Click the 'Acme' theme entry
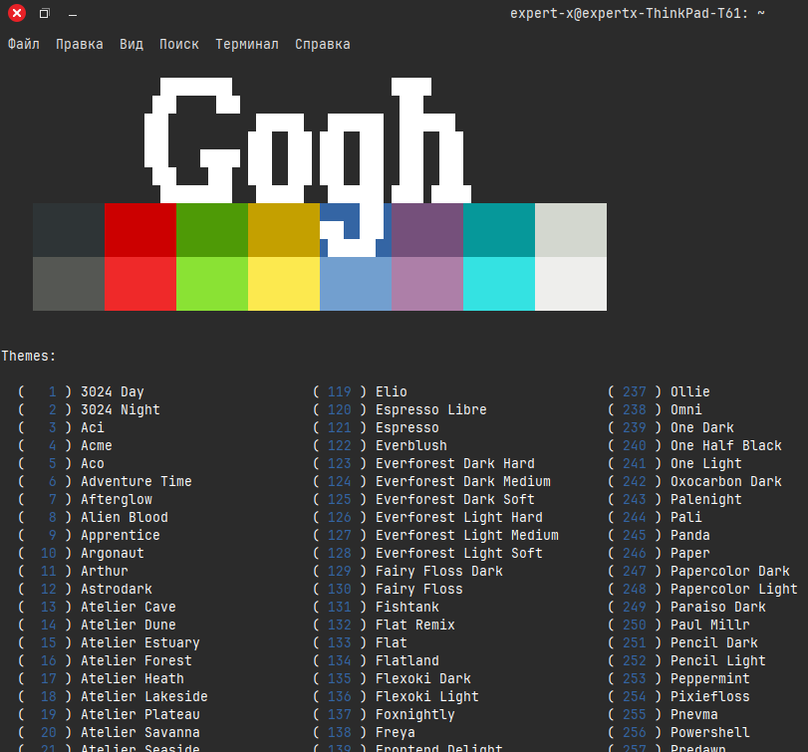 [x=97, y=445]
